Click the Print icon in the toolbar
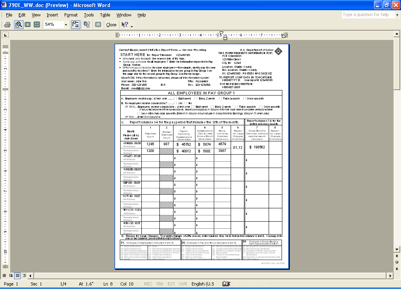The width and height of the screenshot is (401, 289). click(7, 25)
